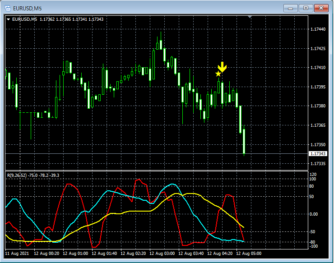Click the 1.17365 price scale label
334x263 pixels.
coord(318,125)
